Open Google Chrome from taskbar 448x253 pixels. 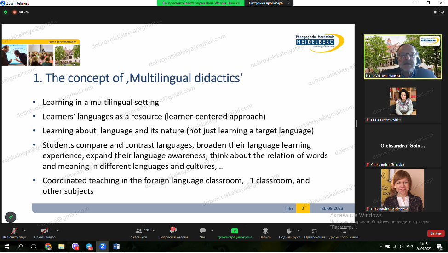coord(48,247)
